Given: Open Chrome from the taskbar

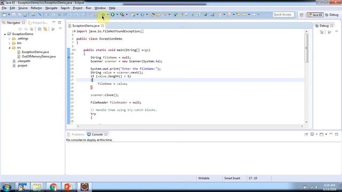Looking at the screenshot, I should [x=53, y=187].
